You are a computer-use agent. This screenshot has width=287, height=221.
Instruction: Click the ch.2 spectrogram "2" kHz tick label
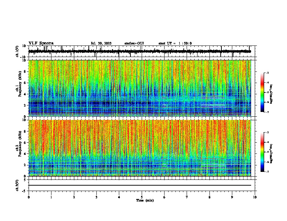(25, 165)
